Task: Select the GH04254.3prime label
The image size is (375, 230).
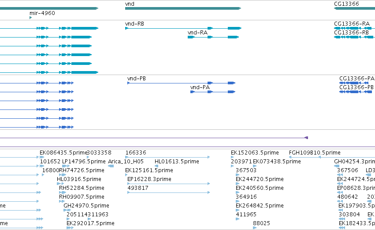Action: coord(354,162)
